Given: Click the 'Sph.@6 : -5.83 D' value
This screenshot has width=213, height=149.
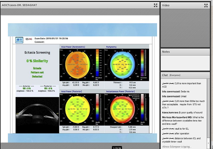Looking at the screenshot, I should coord(71,127).
